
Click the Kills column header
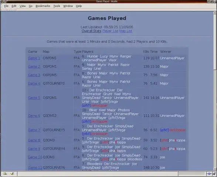coord(146,52)
